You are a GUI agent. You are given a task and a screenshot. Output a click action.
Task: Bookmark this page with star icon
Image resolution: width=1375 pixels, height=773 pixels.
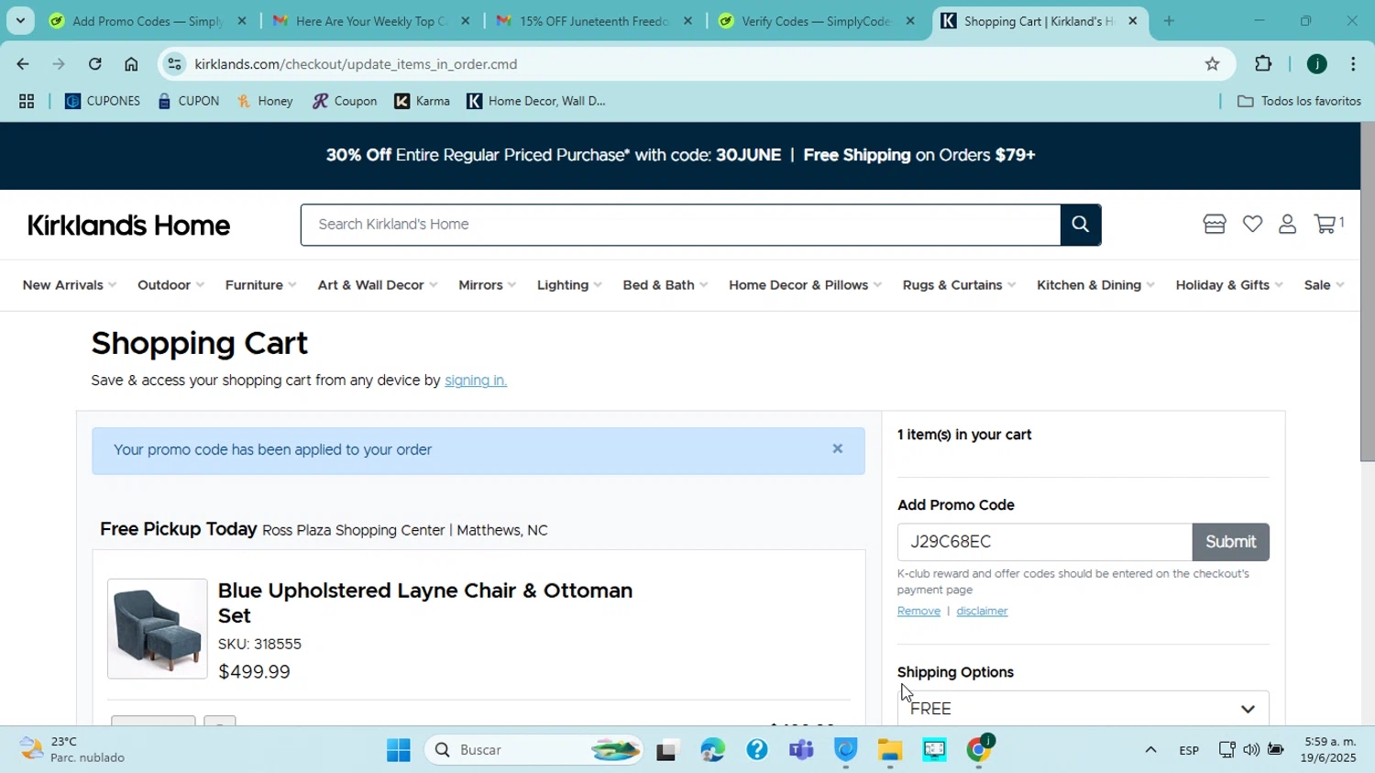1212,64
